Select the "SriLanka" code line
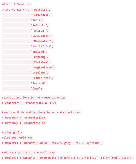The image size is (136, 164). click(x=25, y=26)
